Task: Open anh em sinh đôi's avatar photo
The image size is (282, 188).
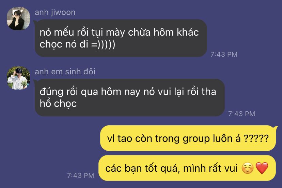Action: (18, 78)
